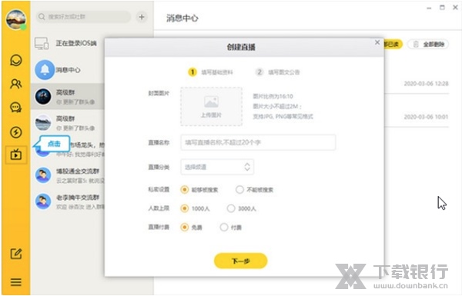
Task: Open the chat messages sidebar icon
Action: coord(16,60)
